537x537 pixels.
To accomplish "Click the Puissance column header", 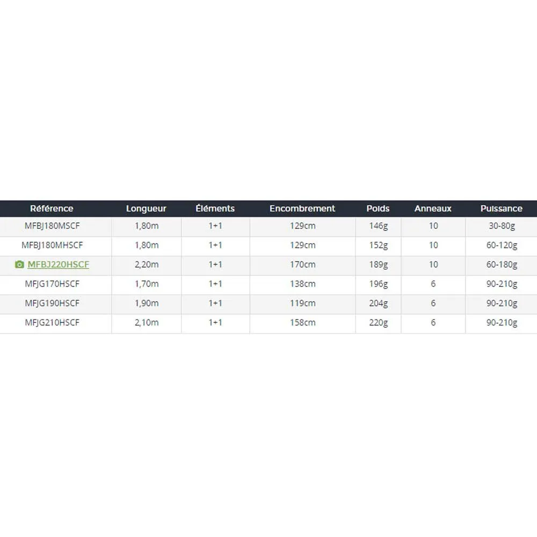I will (x=502, y=208).
